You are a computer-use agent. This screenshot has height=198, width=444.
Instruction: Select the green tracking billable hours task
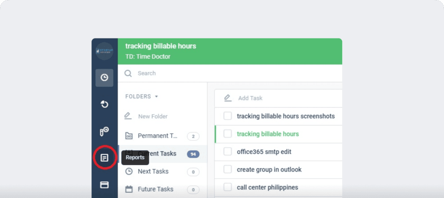pyautogui.click(x=268, y=134)
